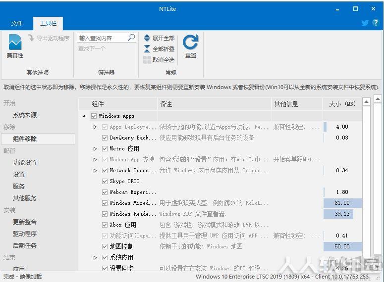Click the 展开全部 text button
Image resolution: width=384 pixels, height=282 pixels.
click(164, 38)
